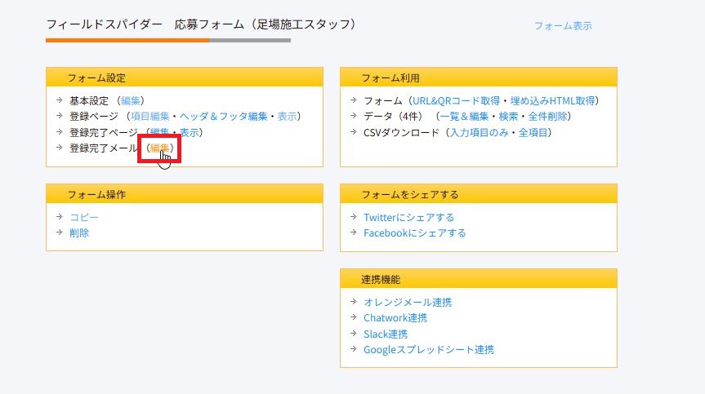Click the データ 検索 link
This screenshot has height=394, width=705.
click(508, 116)
